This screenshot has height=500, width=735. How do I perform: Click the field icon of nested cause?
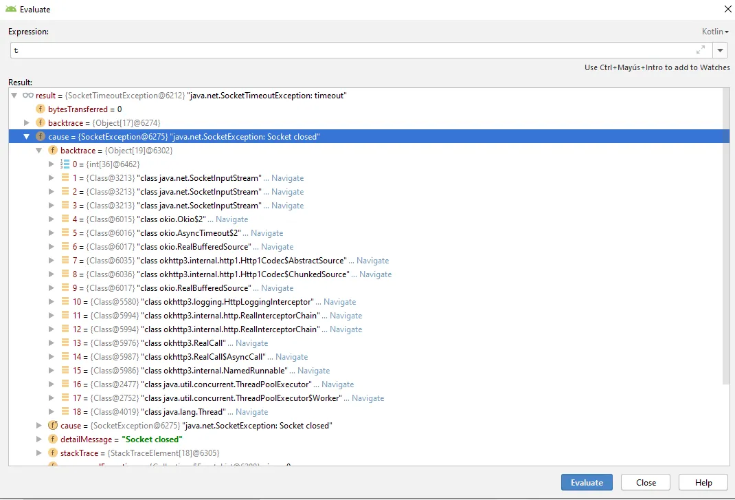53,425
